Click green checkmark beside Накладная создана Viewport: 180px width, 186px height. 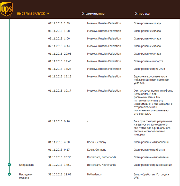tap(9, 174)
